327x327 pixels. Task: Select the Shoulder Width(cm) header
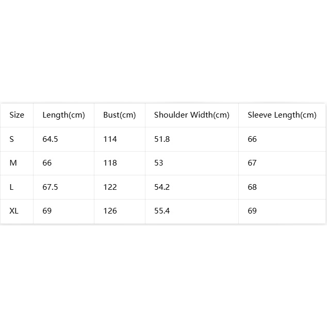point(192,115)
